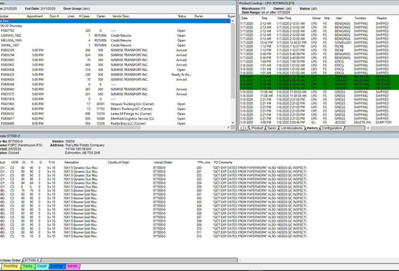Click the # Cases column header

[x=84, y=16]
